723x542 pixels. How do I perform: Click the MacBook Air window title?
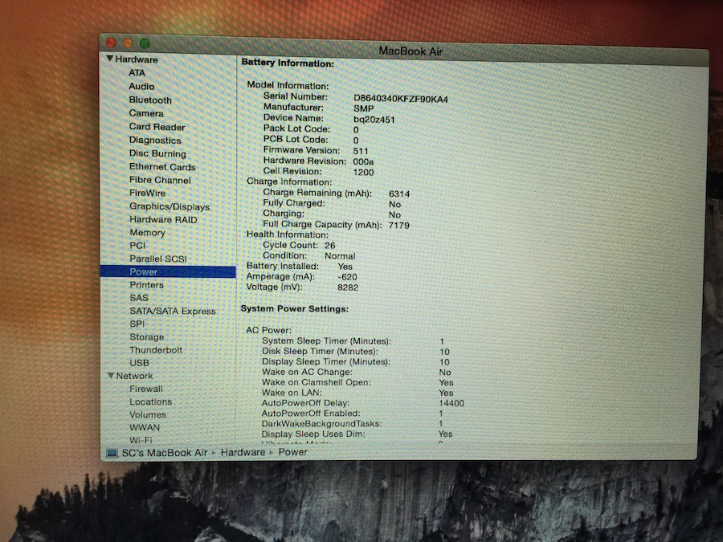point(411,51)
